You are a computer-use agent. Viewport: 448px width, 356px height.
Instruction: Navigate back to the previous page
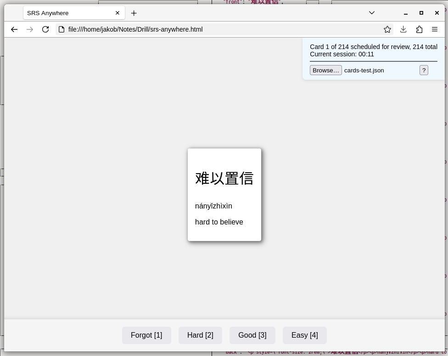tap(14, 29)
